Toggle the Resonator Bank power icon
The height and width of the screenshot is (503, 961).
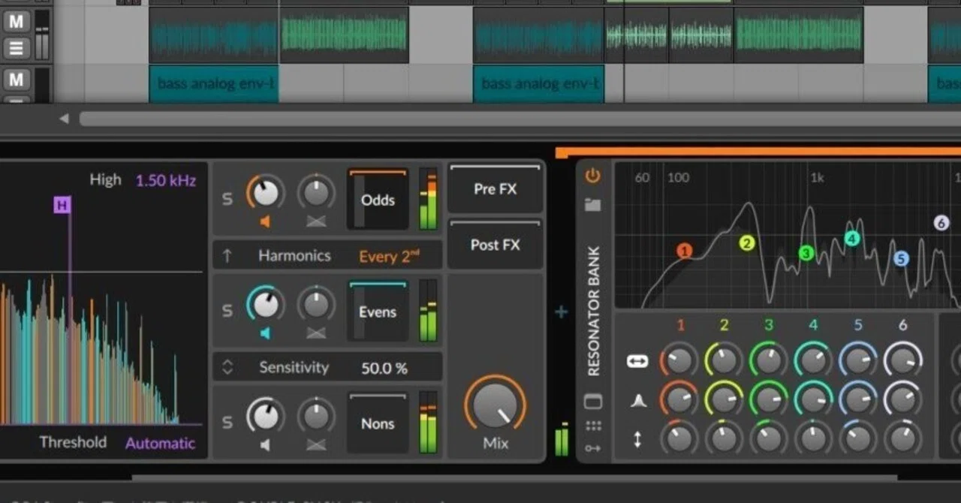point(593,176)
